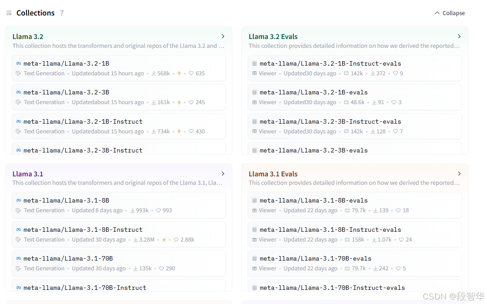
Task: Click heart icon next to 993 likes
Action: (x=158, y=210)
